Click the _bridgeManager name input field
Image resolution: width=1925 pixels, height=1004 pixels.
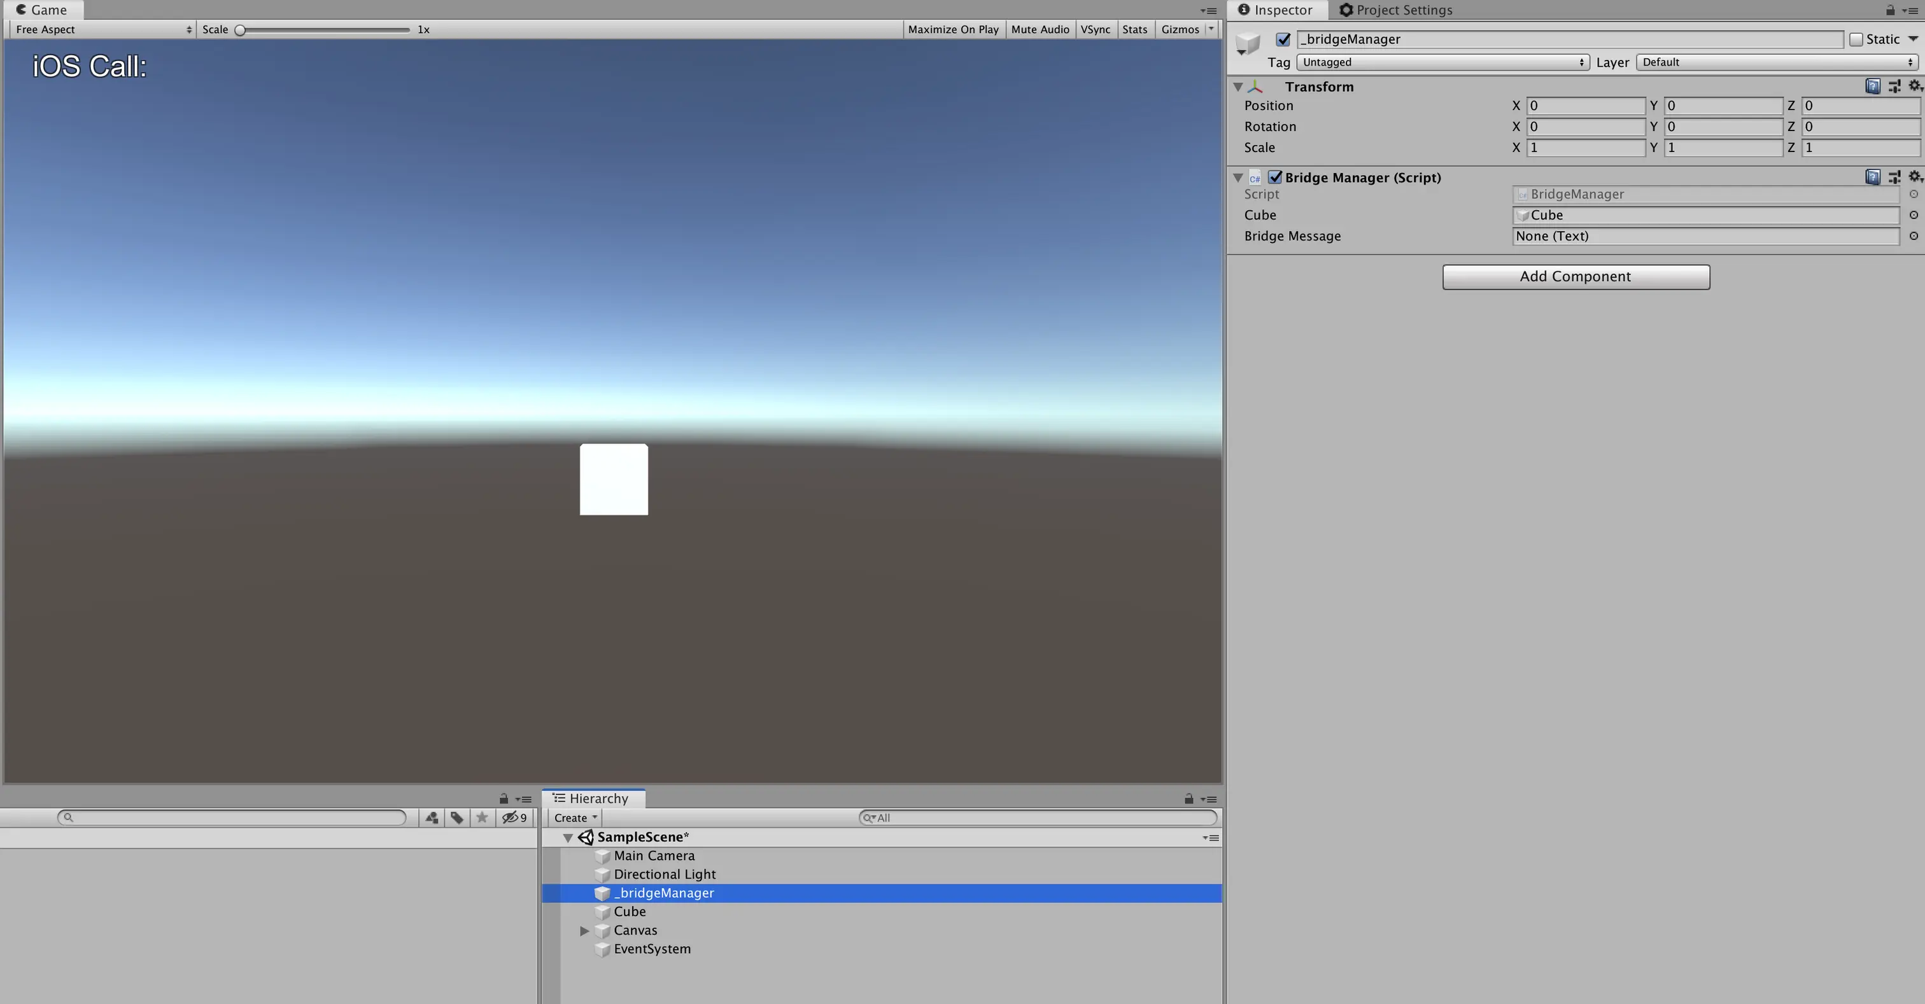pos(1570,39)
